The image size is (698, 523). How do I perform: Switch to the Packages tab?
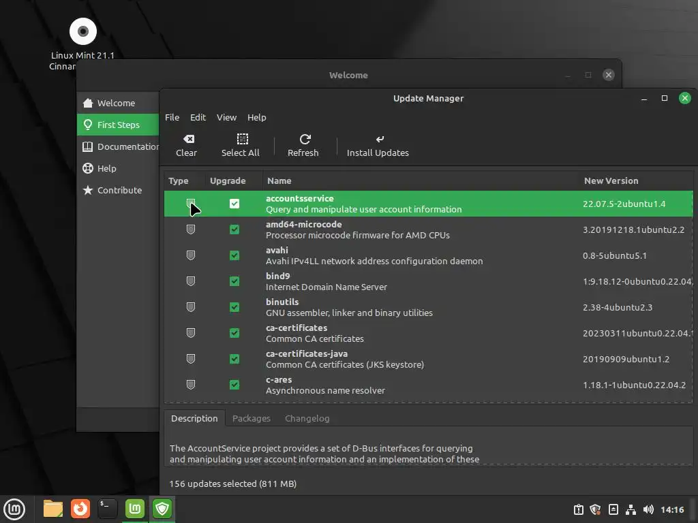tap(252, 419)
